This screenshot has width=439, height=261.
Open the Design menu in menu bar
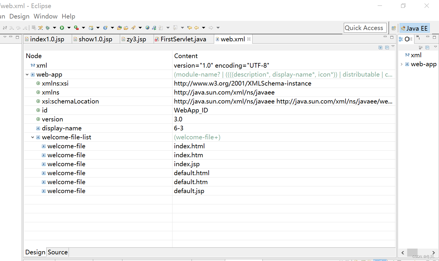coord(19,16)
